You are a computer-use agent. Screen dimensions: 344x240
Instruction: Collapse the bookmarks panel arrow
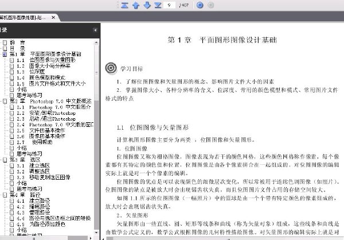pyautogui.click(x=95, y=30)
